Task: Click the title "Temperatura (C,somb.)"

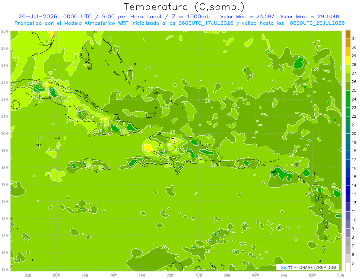Action: pos(184,7)
